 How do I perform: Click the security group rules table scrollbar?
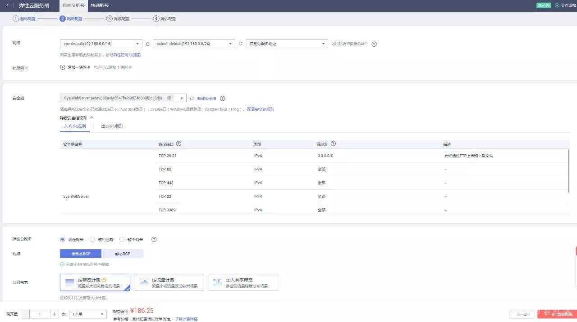[569, 171]
